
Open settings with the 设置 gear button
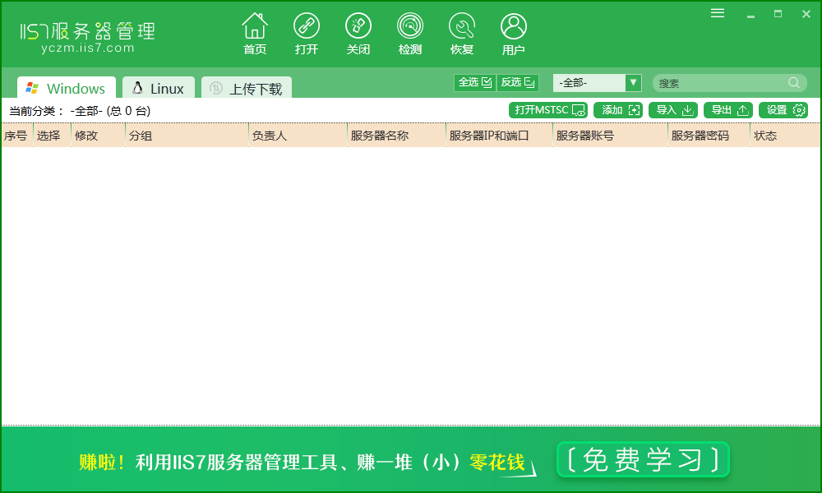click(783, 109)
